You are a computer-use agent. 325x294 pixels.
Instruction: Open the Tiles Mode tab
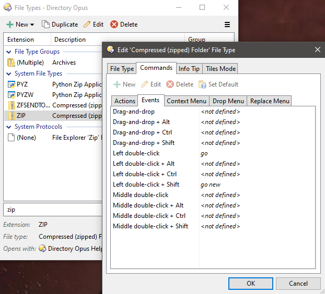point(220,69)
